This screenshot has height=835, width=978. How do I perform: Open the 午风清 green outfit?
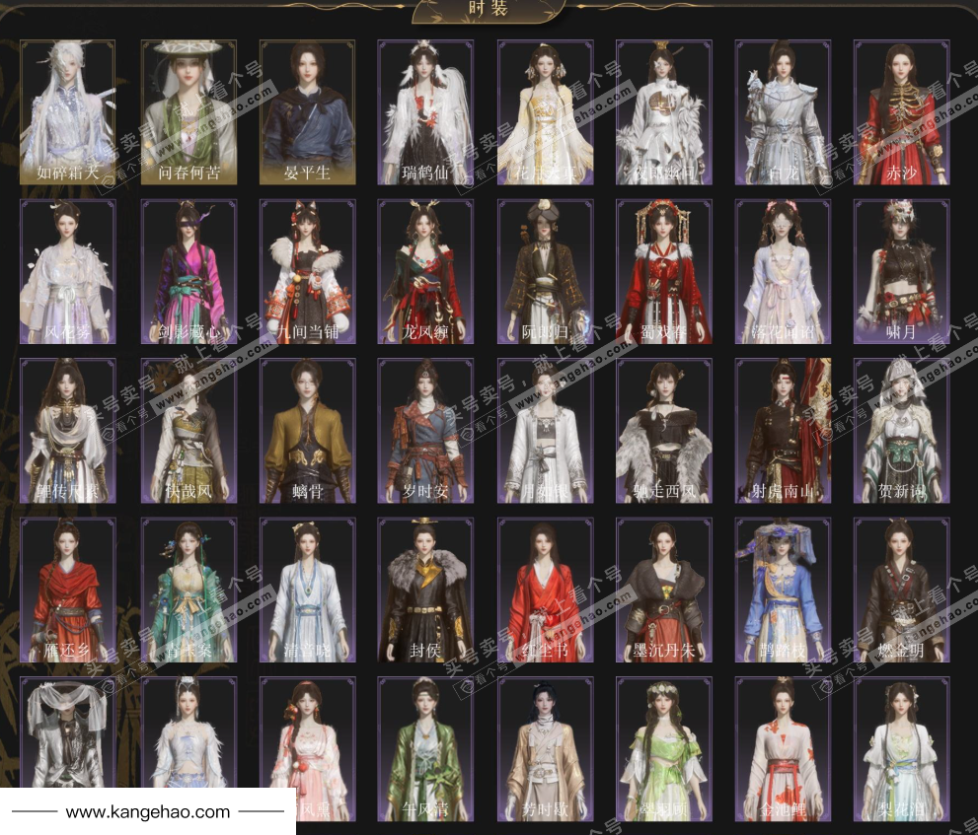click(x=425, y=749)
